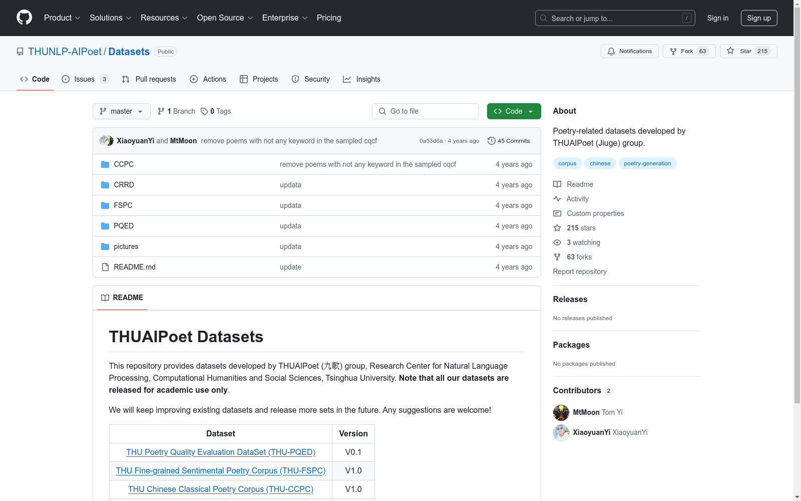Click the chinese topic tag
The image size is (801, 501).
pyautogui.click(x=600, y=163)
